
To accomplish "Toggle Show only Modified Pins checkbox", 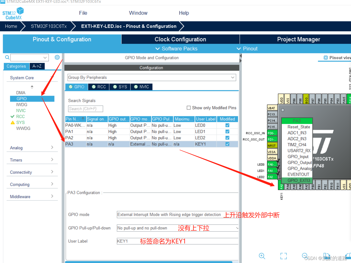I will click(189, 108).
